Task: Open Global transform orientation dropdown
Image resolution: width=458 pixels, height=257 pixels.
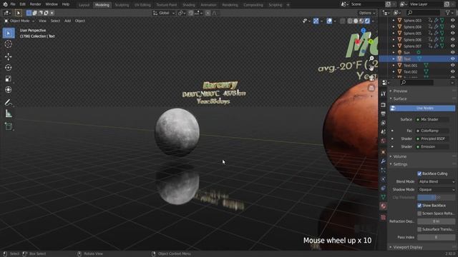Action: point(164,13)
